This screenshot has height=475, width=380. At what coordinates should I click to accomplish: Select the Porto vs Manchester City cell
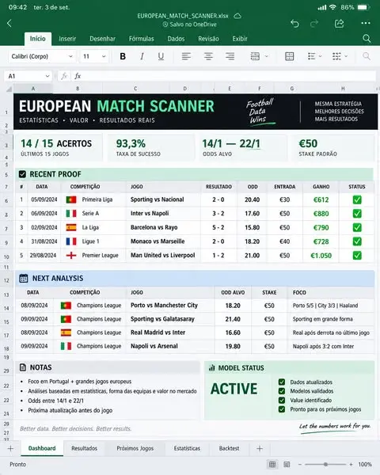tap(169, 306)
